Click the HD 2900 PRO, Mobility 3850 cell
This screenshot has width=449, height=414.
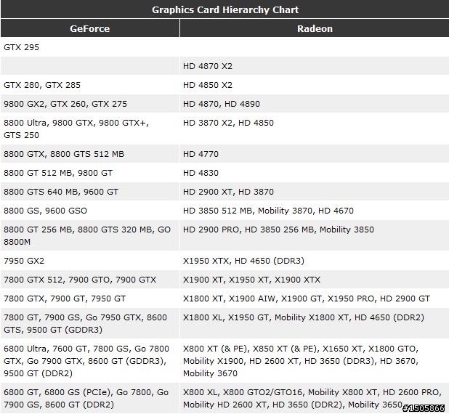tap(315, 235)
